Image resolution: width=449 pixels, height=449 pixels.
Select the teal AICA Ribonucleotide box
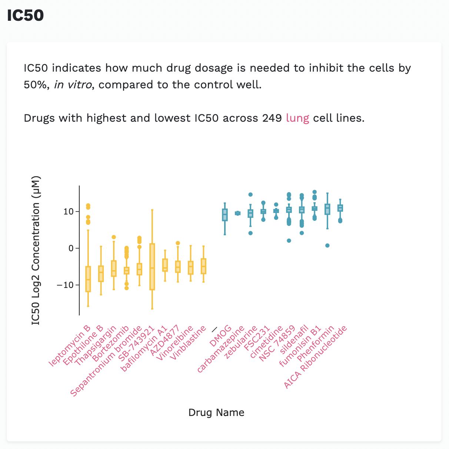point(340,208)
